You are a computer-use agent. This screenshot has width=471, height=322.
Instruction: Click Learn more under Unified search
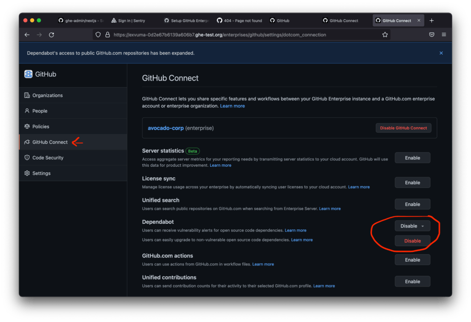click(x=329, y=209)
